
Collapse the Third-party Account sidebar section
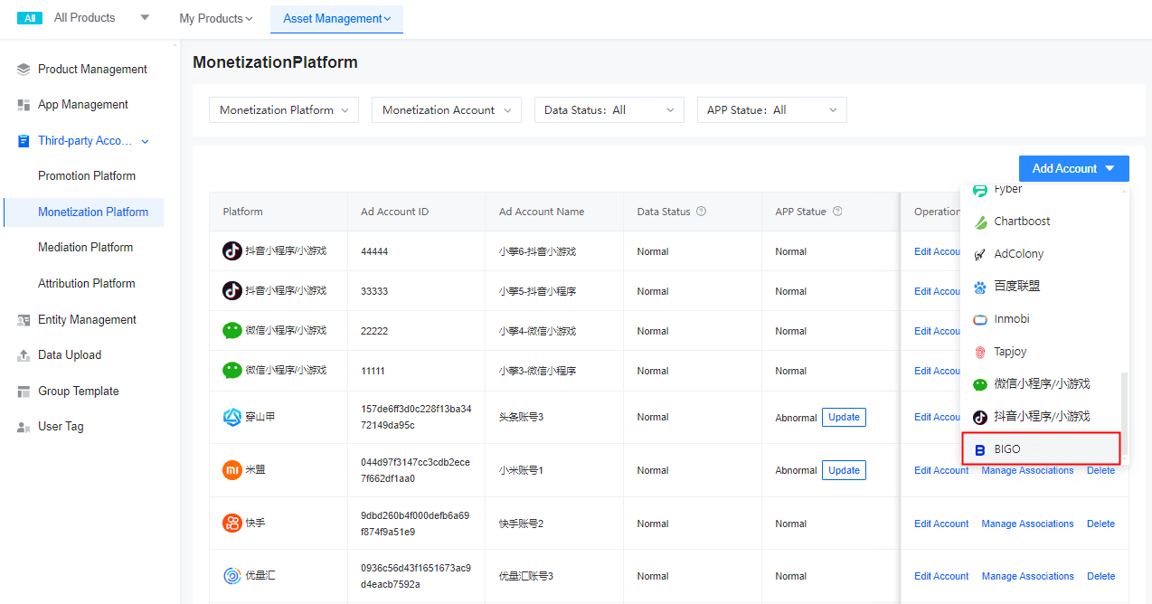click(145, 141)
